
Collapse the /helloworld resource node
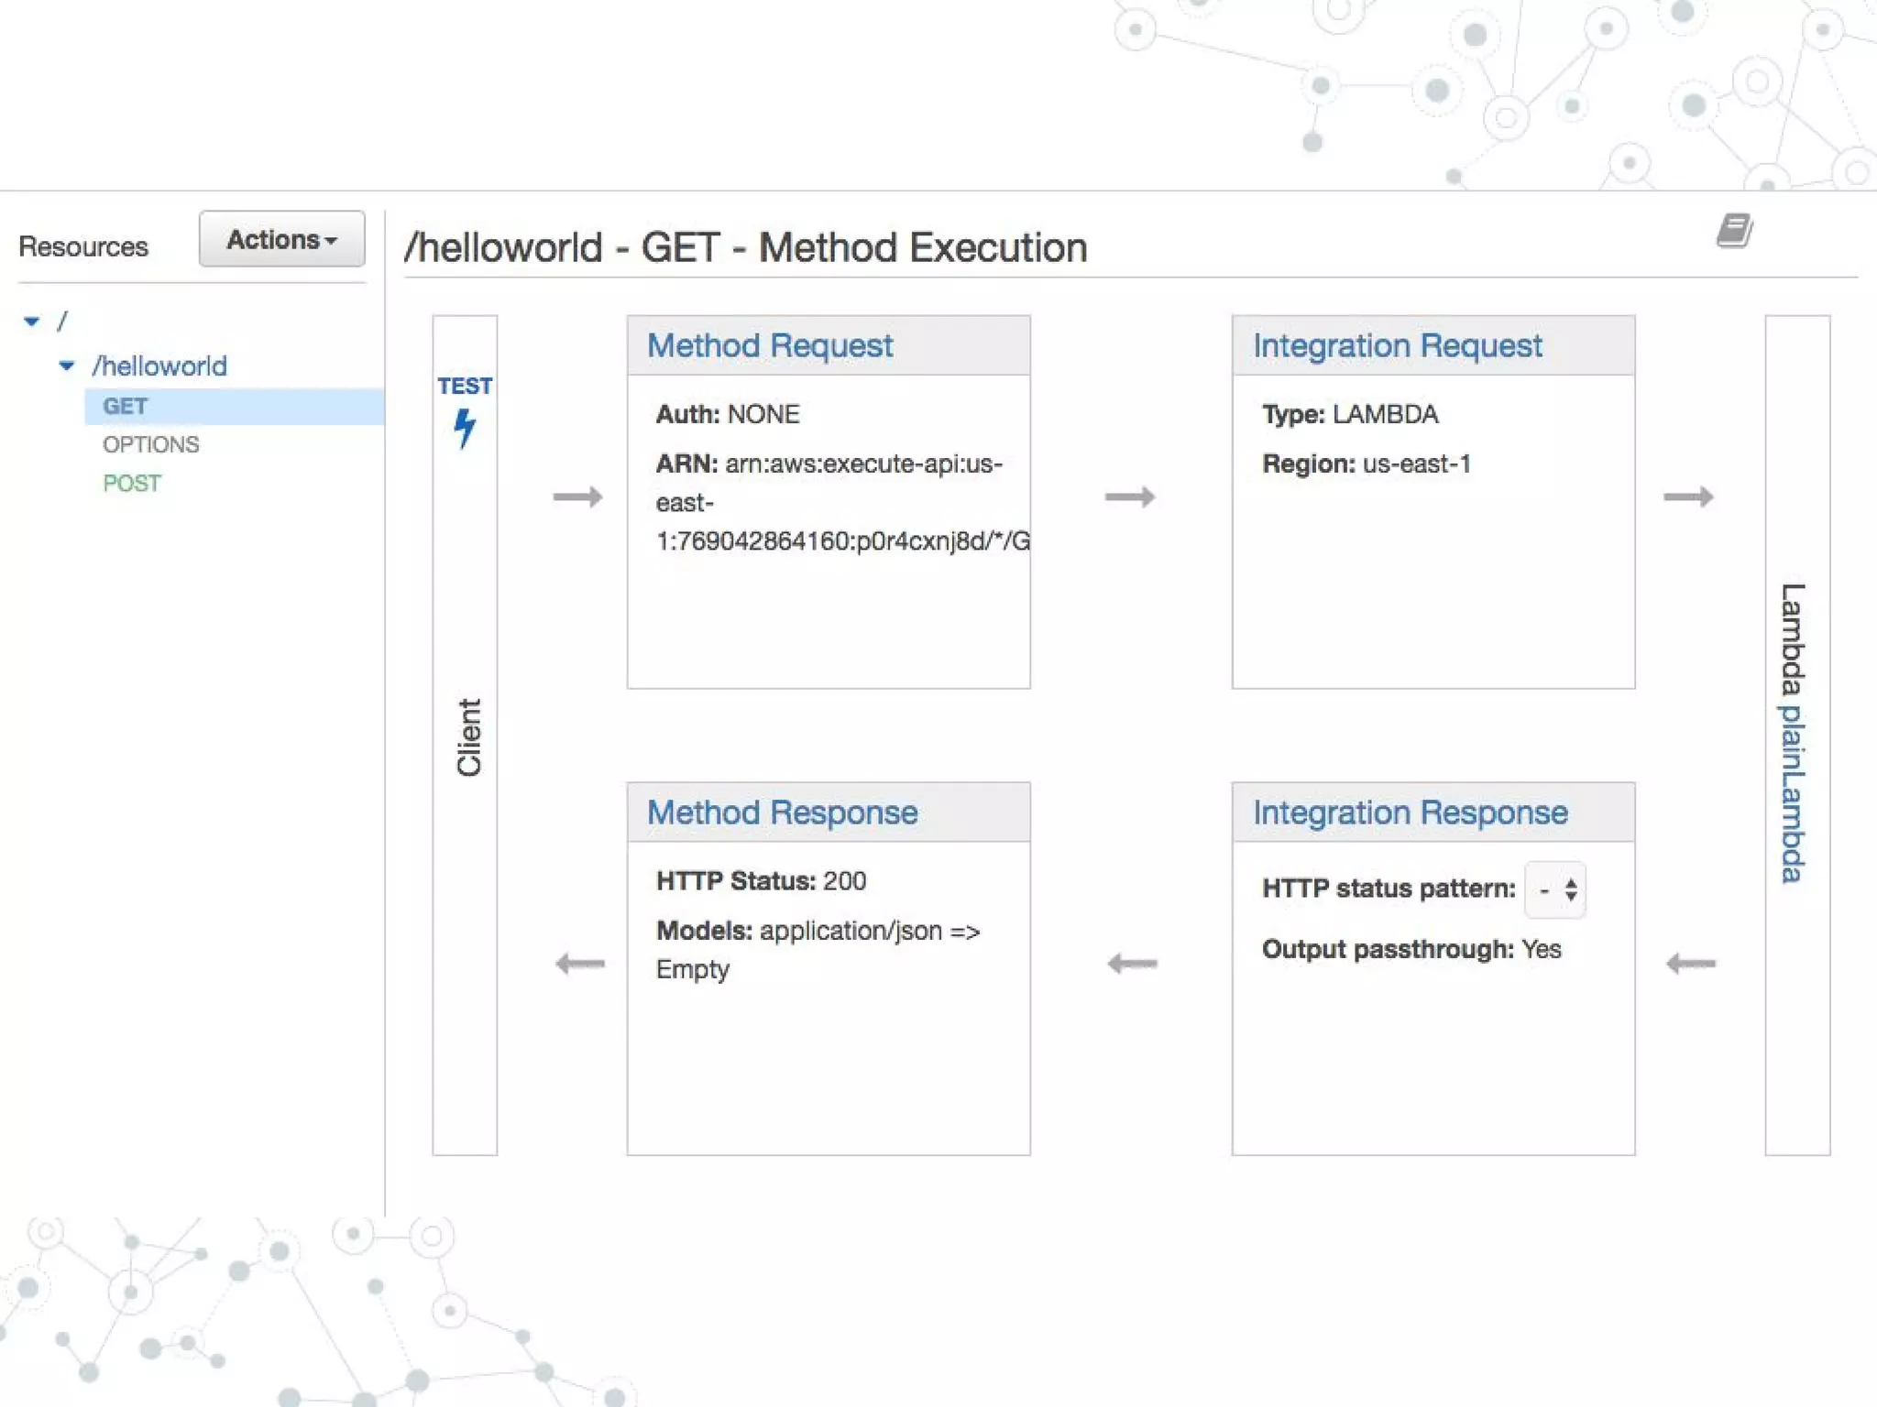coord(67,366)
